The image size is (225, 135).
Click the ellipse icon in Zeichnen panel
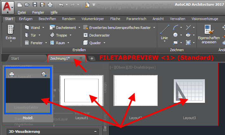click(188, 35)
